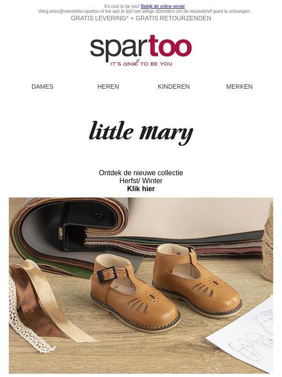Open the HEREN category
282x377 pixels.
[x=108, y=87]
